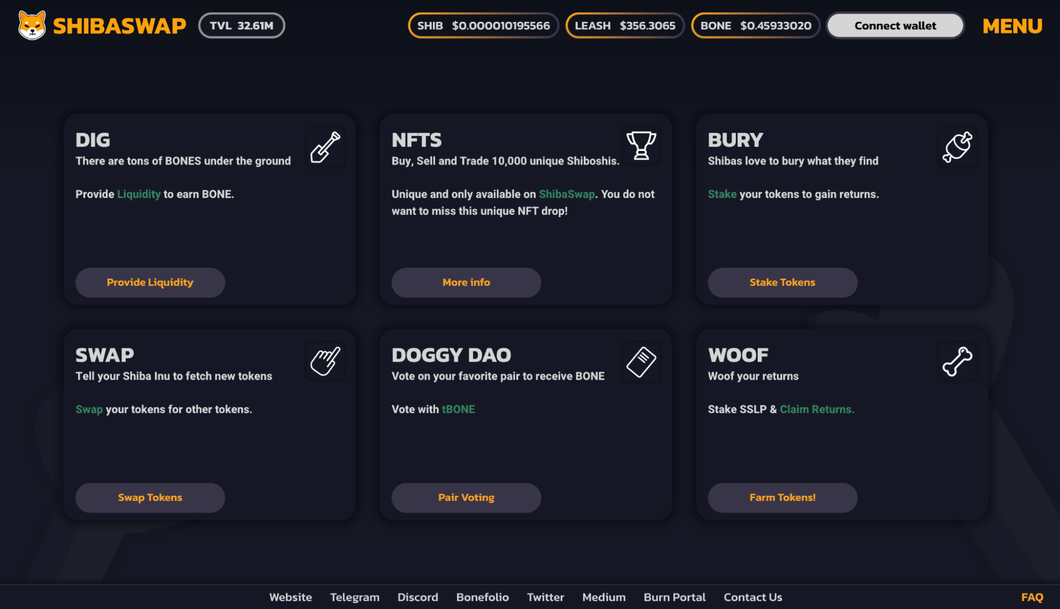Viewport: 1060px width, 609px height.
Task: Click Provide Liquidity on the DIG card
Action: click(150, 282)
